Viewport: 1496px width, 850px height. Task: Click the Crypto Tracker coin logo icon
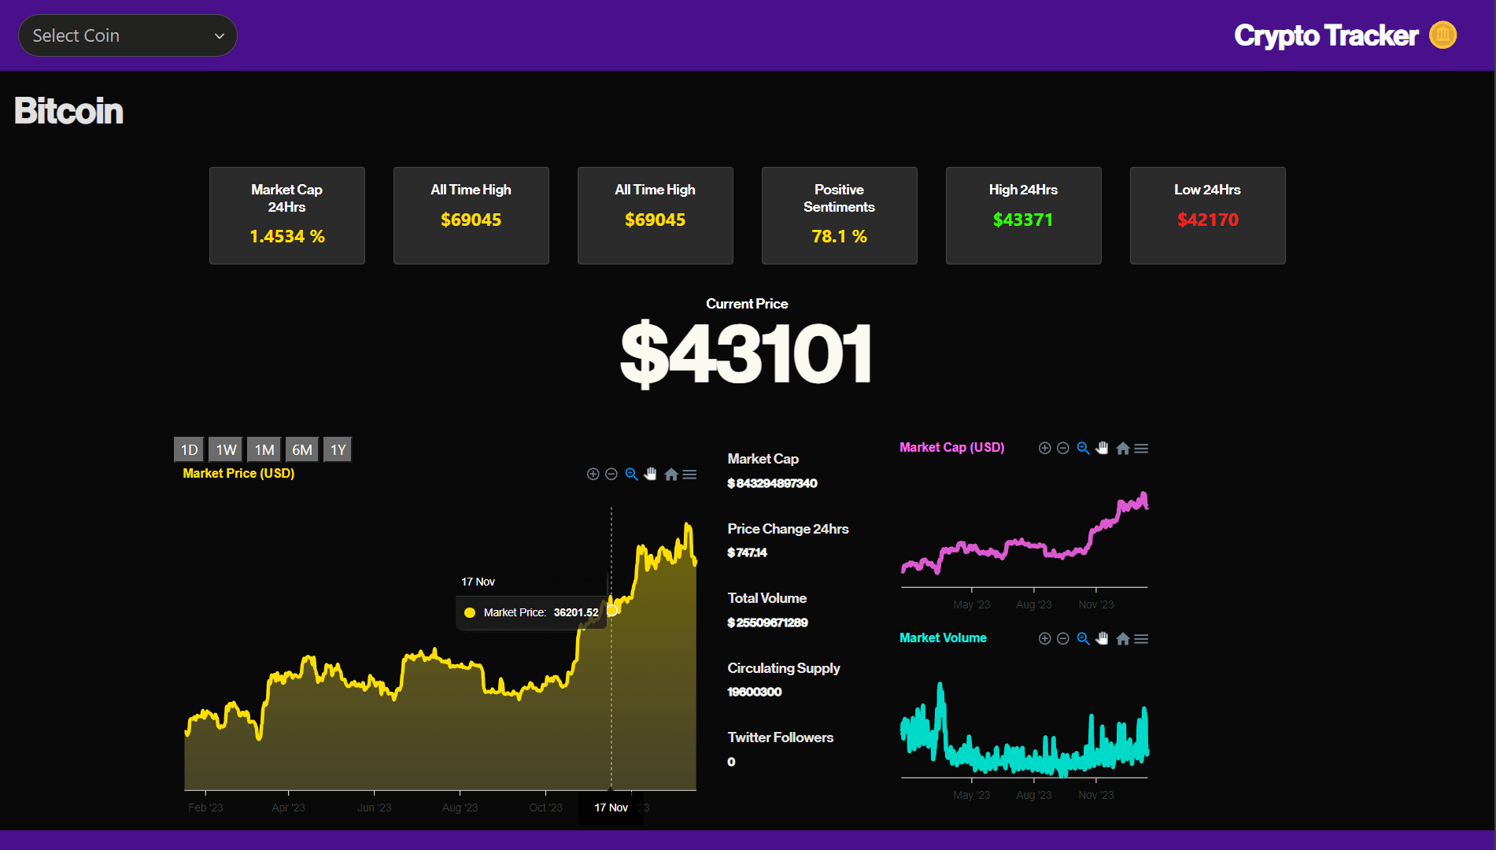1442,35
